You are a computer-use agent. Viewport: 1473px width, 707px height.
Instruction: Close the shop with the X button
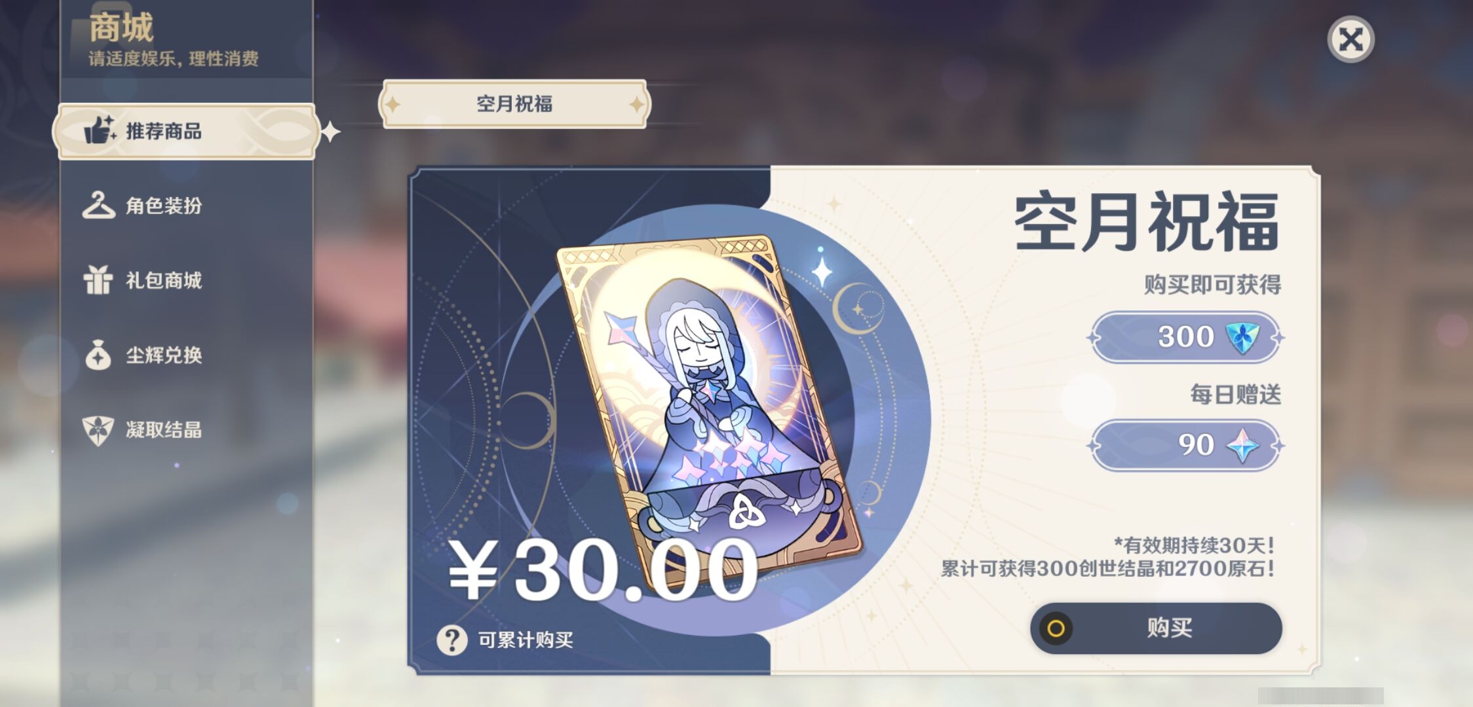click(x=1350, y=39)
